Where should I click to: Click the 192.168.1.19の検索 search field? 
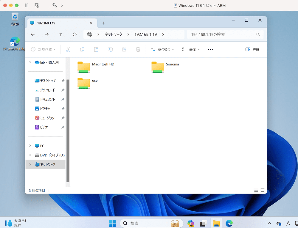[225, 34]
